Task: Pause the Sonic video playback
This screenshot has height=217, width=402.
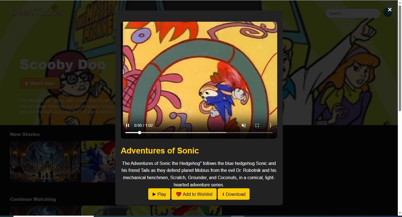Action: (x=128, y=125)
